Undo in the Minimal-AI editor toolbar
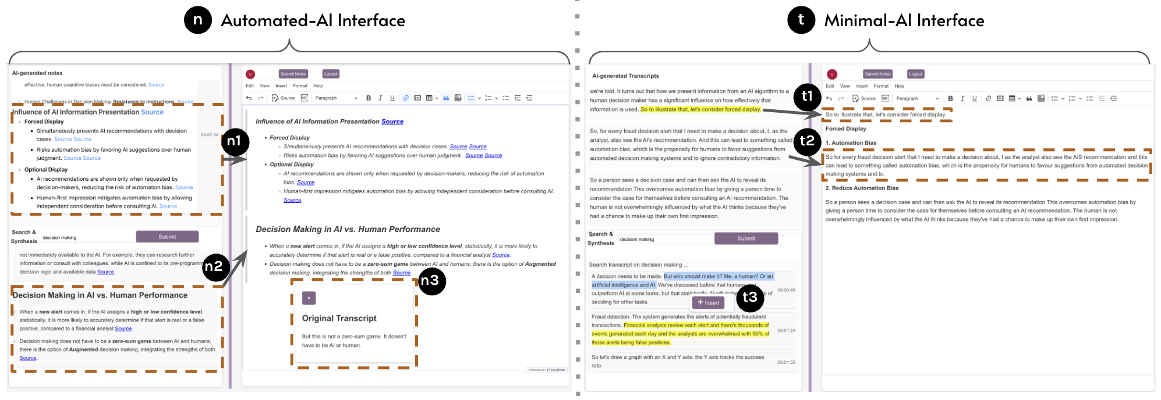Image resolution: width=1161 pixels, height=400 pixels. (829, 98)
